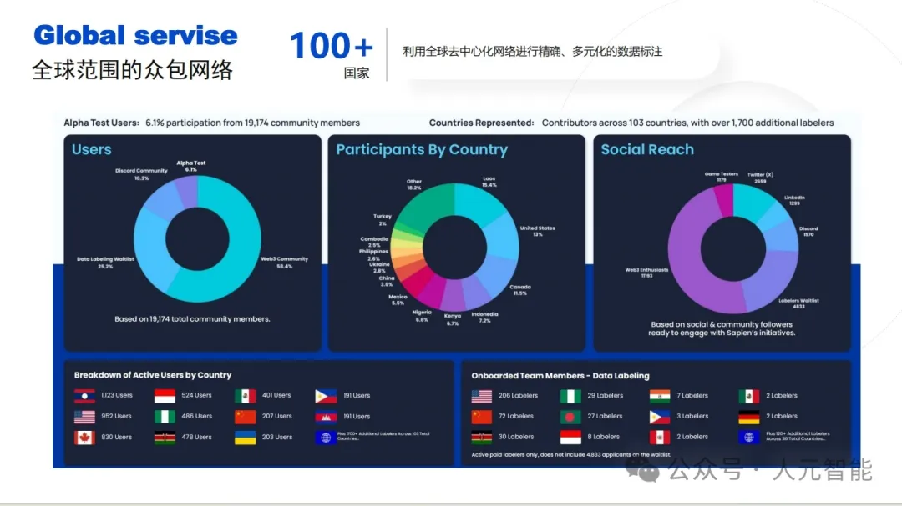Click the India flag beside 7 Labelers
902x506 pixels.
pyautogui.click(x=660, y=396)
